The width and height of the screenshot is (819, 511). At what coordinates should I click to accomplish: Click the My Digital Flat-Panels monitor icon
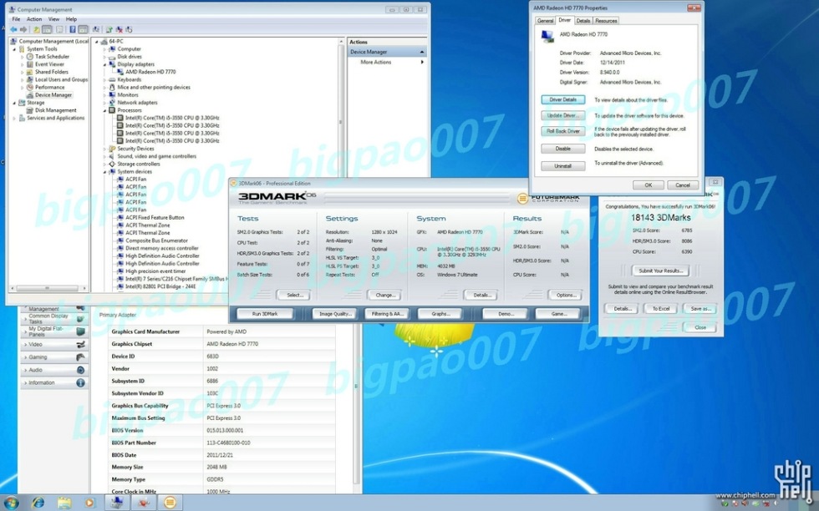(x=80, y=331)
